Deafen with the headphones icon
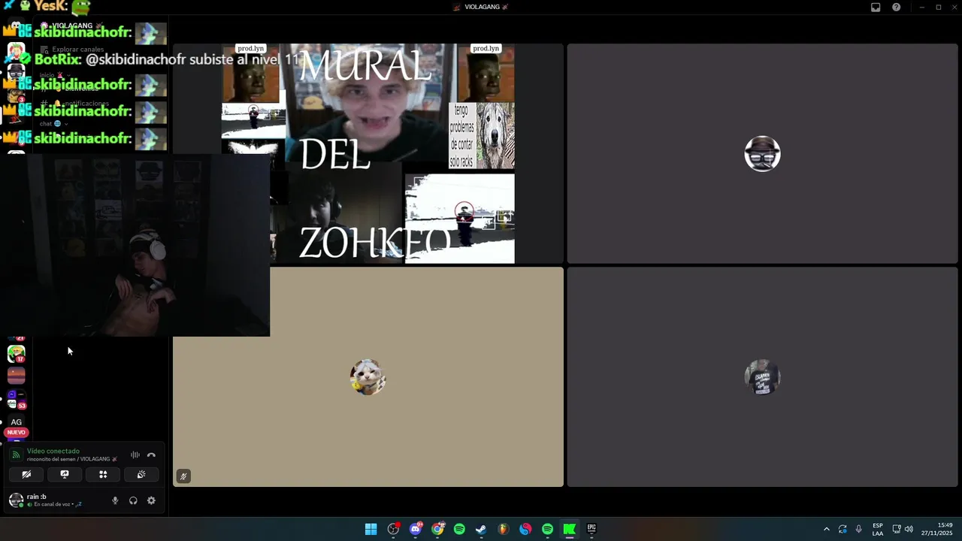 click(x=133, y=500)
